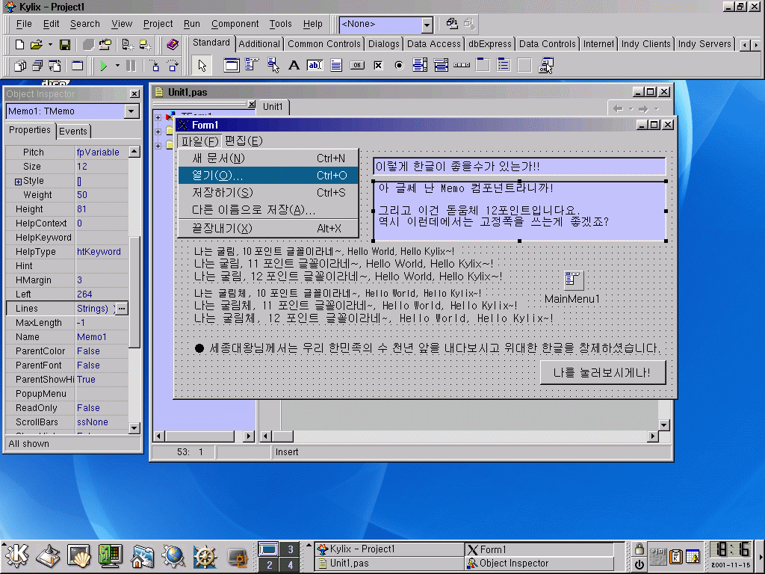
Task: Pick the ScrollBar component in the palette
Action: (462, 65)
